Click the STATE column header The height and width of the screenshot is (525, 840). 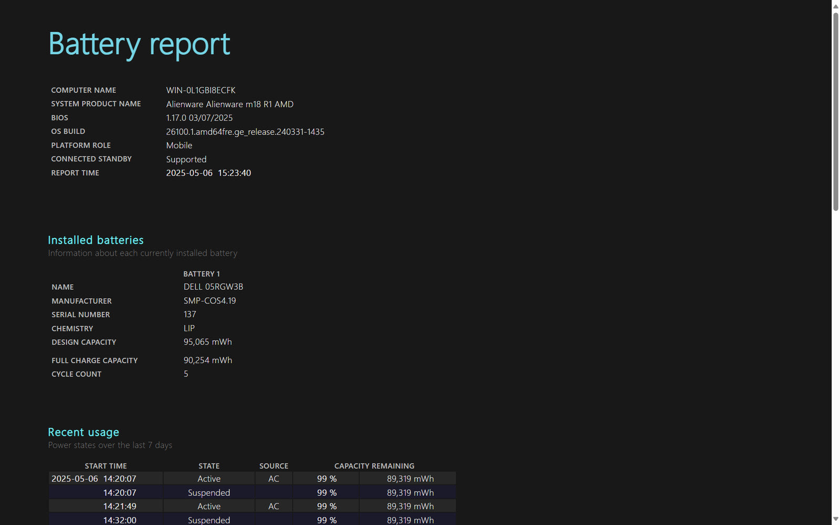click(209, 466)
